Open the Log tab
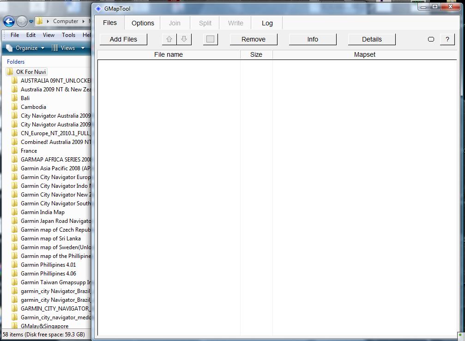465x341 pixels. pyautogui.click(x=267, y=23)
